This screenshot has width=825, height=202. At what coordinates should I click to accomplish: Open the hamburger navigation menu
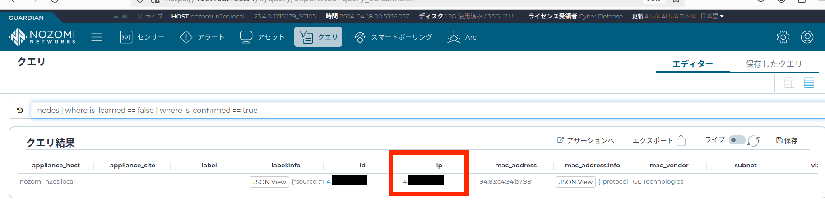coord(97,37)
